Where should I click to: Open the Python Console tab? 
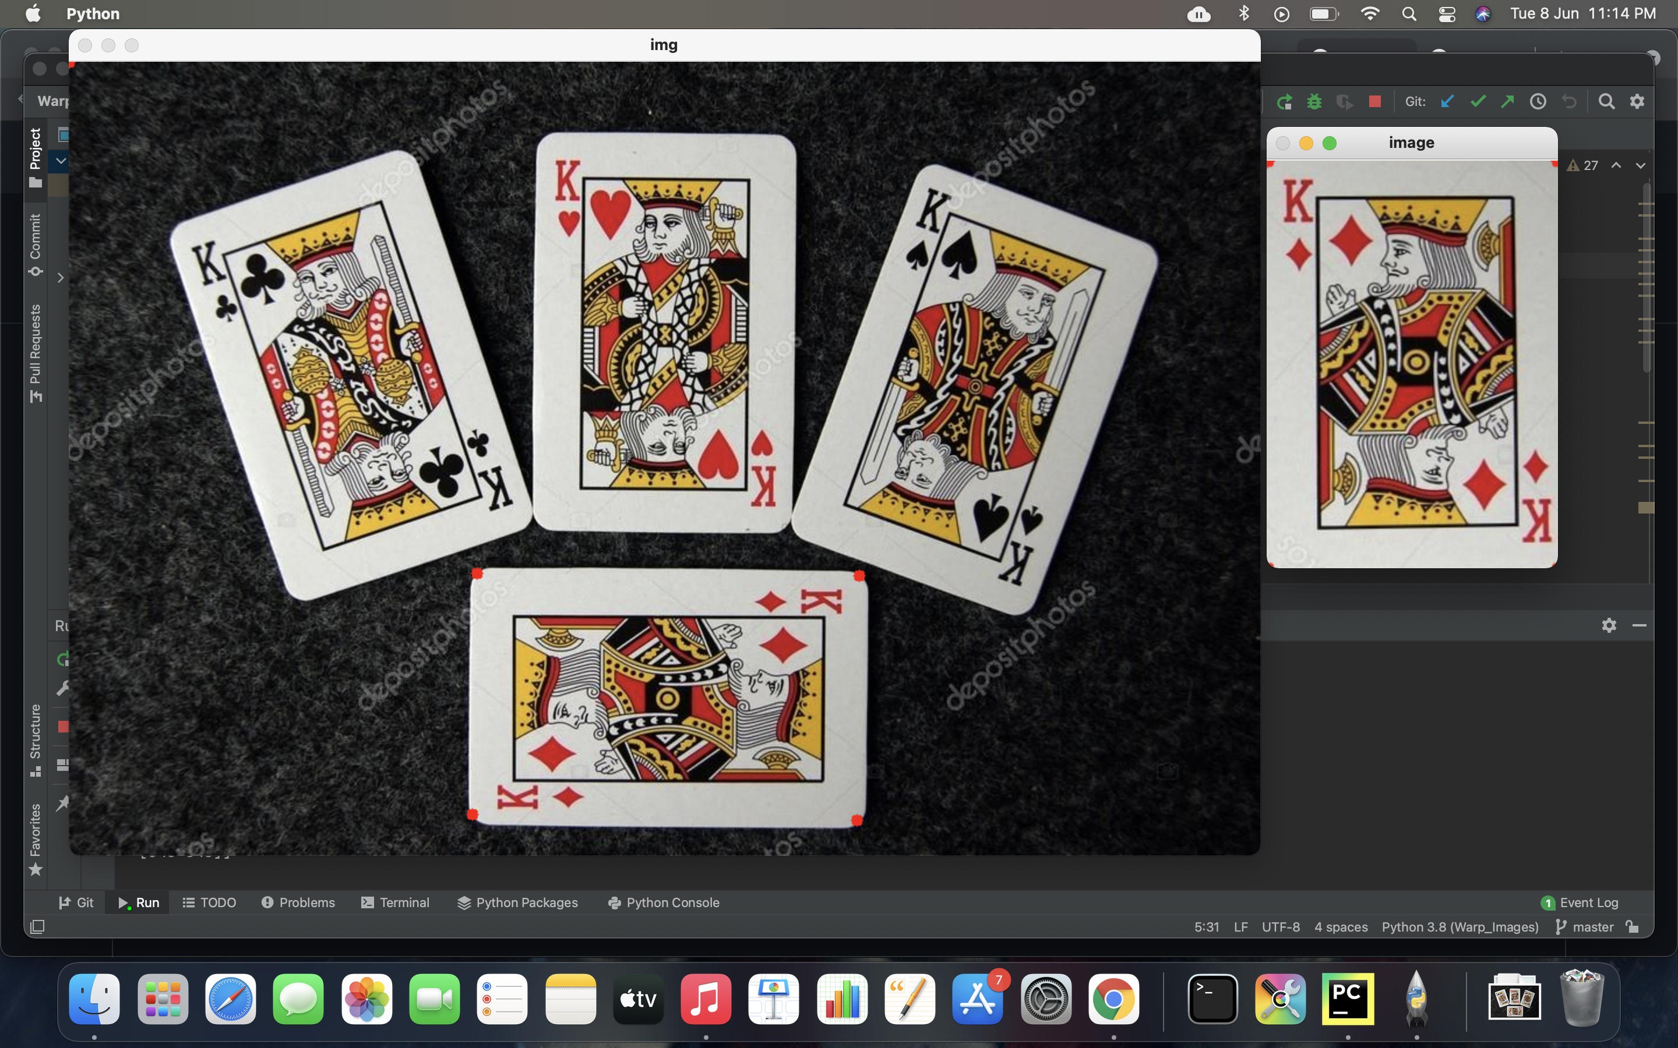664,902
